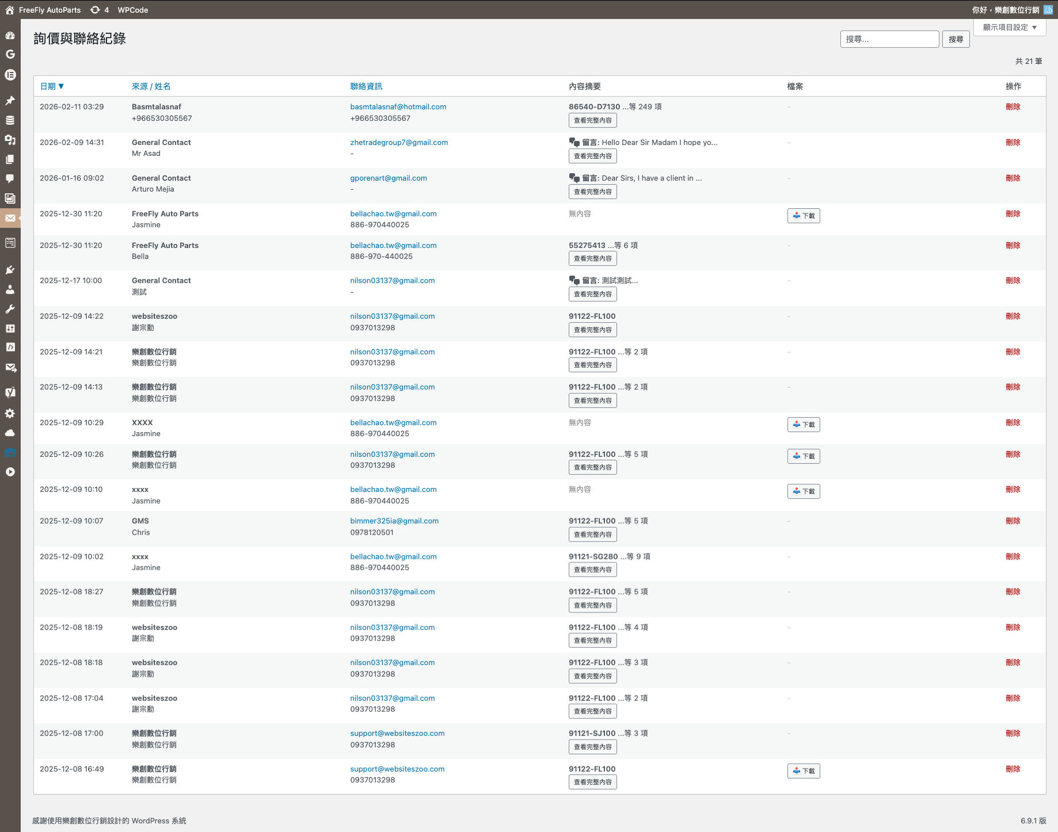Open the Media camera-and-music icon
Image resolution: width=1058 pixels, height=832 pixels.
tap(10, 140)
